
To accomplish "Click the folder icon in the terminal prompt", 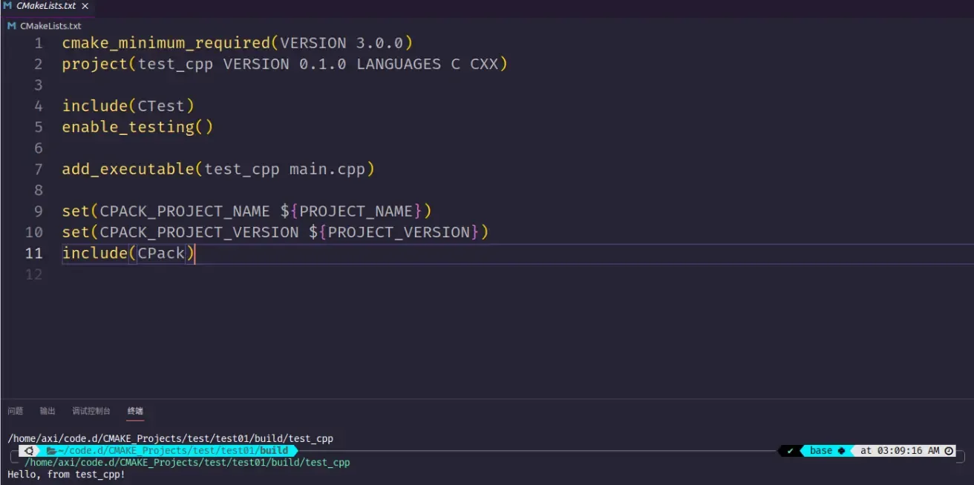I will [x=51, y=451].
